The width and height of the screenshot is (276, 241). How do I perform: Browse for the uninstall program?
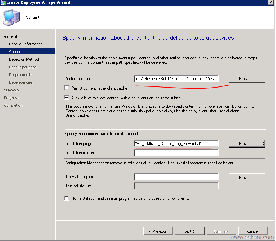pos(246,178)
